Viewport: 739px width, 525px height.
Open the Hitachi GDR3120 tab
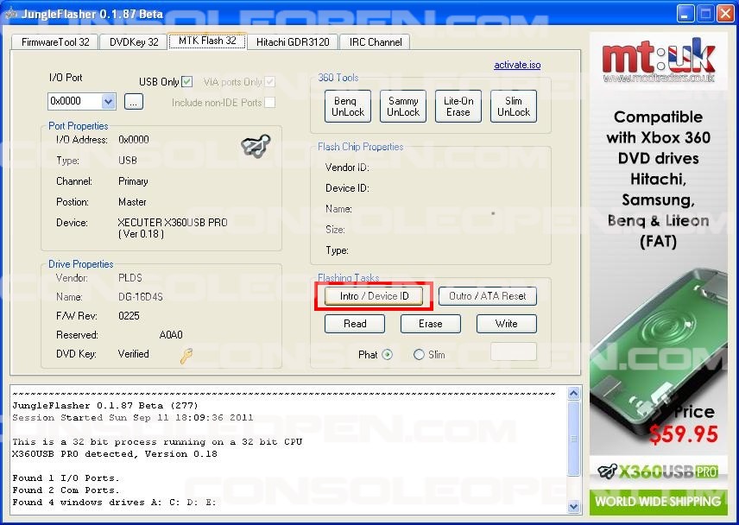(x=293, y=42)
